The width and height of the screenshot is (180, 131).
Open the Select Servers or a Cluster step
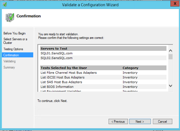coord(15,41)
